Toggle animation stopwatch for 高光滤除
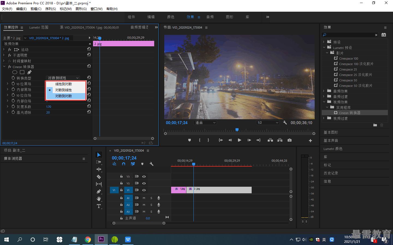This screenshot has height=245, width=393. click(x=13, y=112)
